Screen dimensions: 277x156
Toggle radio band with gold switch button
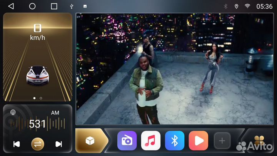point(38,144)
